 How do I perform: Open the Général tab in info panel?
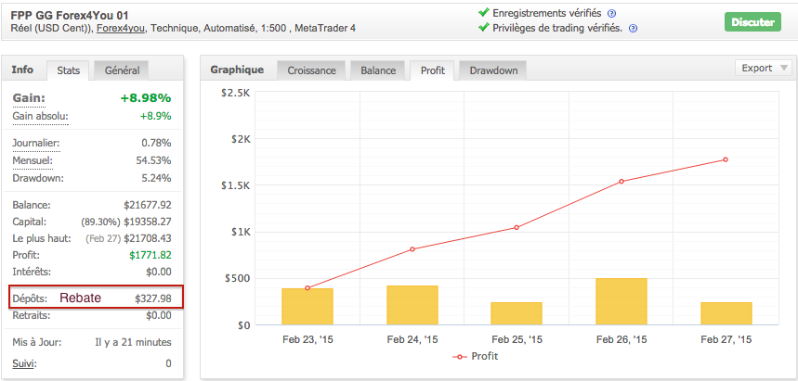(123, 70)
